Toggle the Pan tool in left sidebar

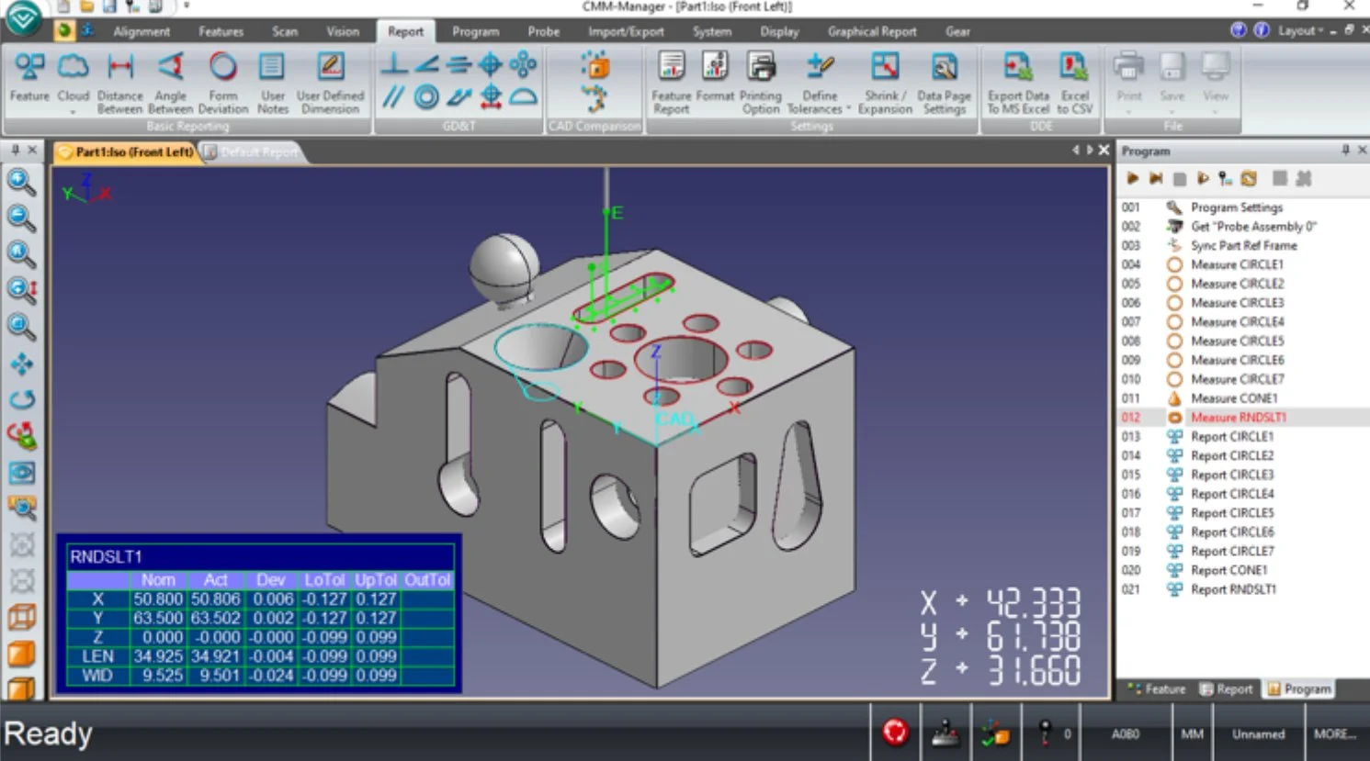pos(20,363)
